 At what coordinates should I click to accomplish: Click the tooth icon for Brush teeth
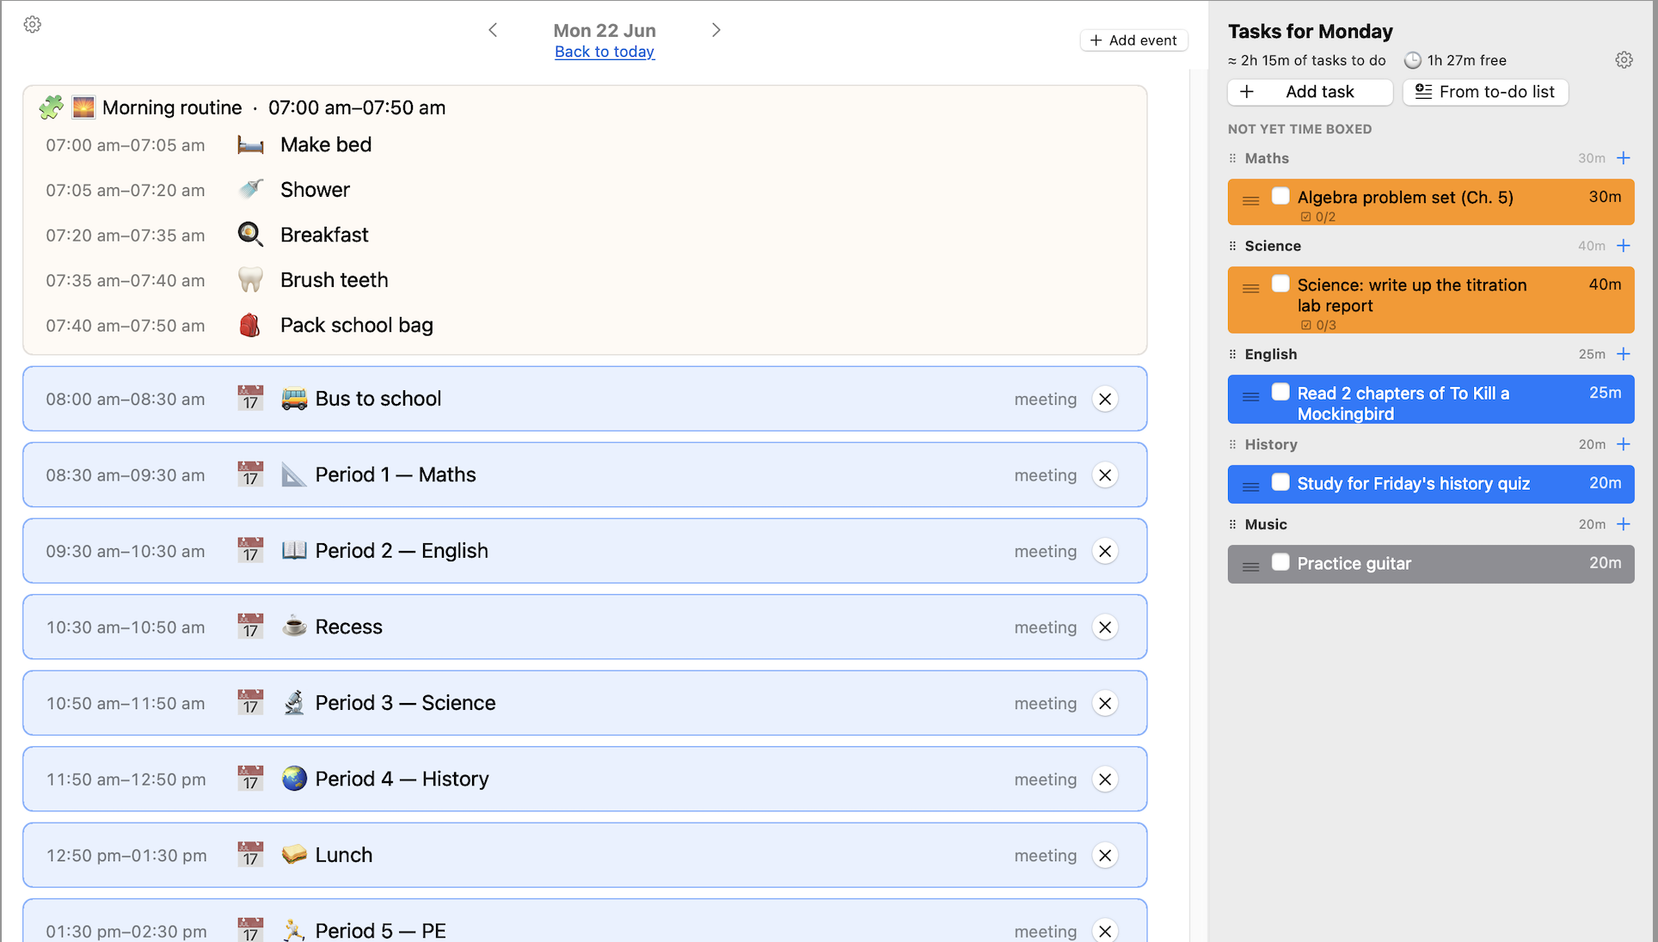pyautogui.click(x=250, y=280)
